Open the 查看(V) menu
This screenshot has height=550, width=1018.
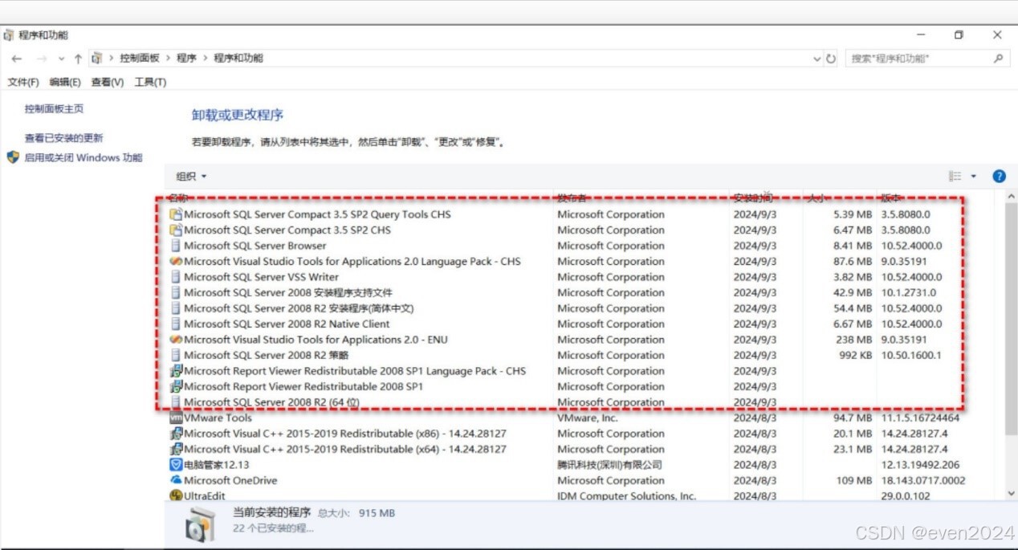[108, 82]
